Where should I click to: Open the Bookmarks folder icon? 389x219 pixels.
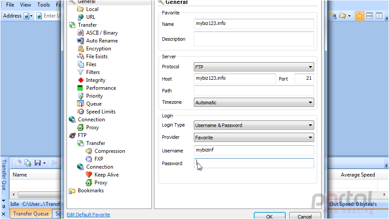coord(72,191)
